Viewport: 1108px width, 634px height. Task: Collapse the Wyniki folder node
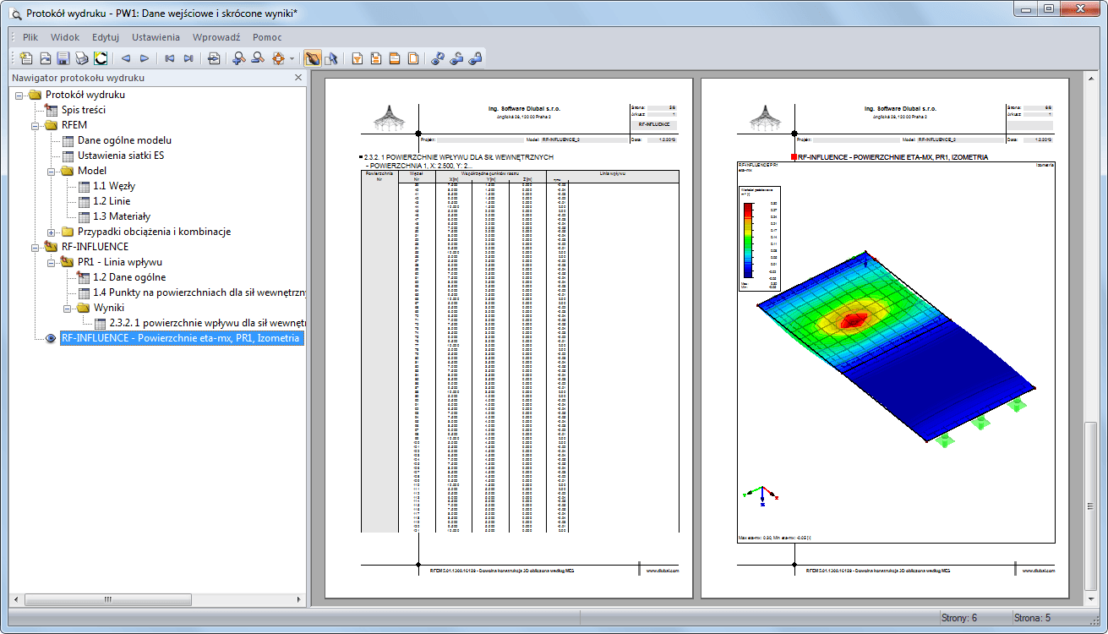(x=68, y=308)
